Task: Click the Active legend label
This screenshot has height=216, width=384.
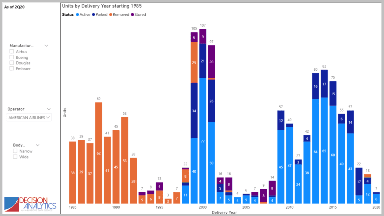Action: (85, 14)
